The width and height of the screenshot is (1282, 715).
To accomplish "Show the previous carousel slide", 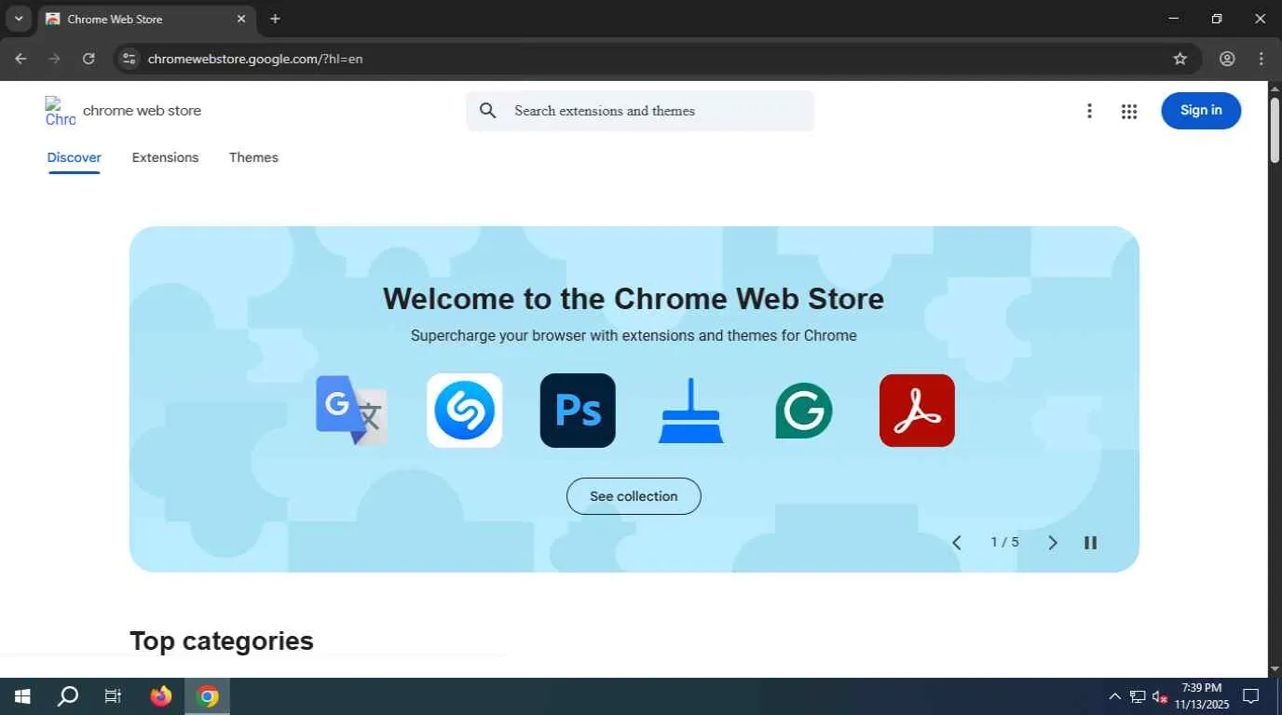I will pos(957,543).
